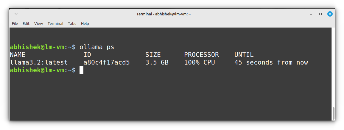Open the View menu
The width and height of the screenshot is (344, 130).
[38, 23]
